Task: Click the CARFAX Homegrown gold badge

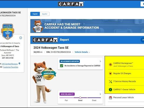Action: (x=49, y=74)
